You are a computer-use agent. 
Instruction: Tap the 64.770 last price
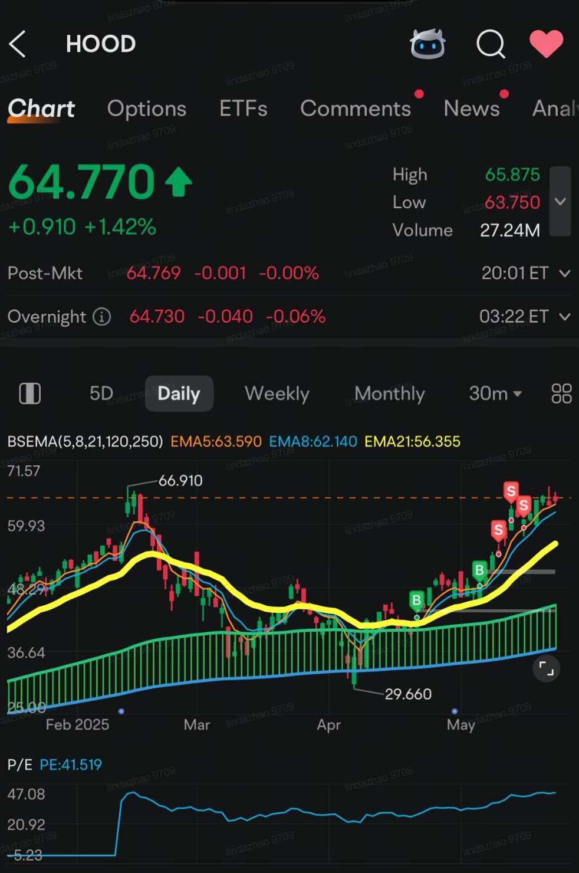pyautogui.click(x=82, y=182)
